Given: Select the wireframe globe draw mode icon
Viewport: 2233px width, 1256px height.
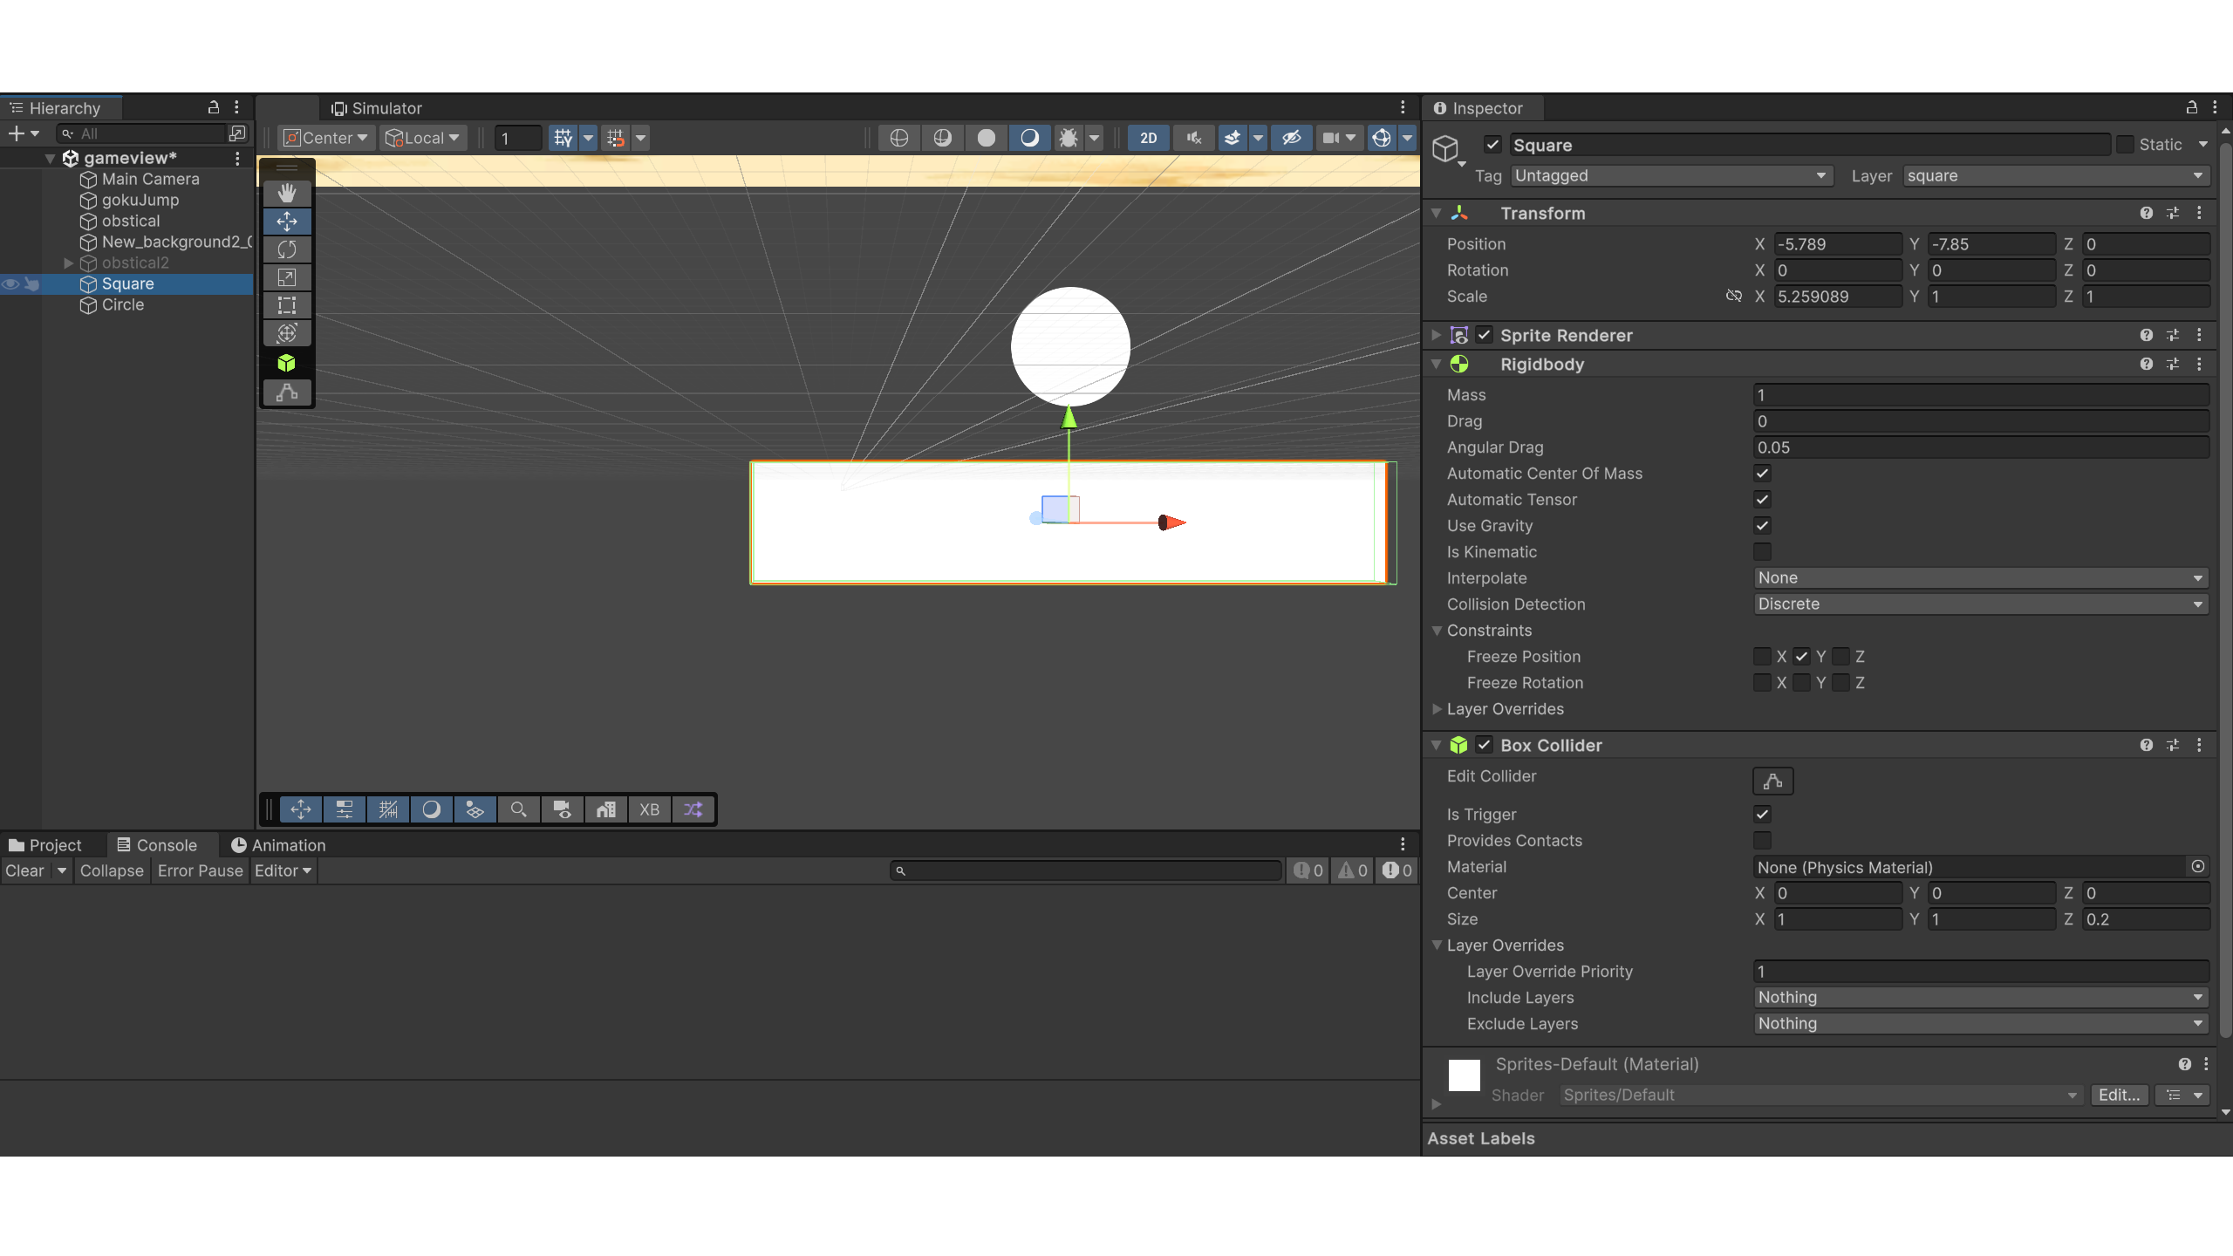Looking at the screenshot, I should (899, 138).
